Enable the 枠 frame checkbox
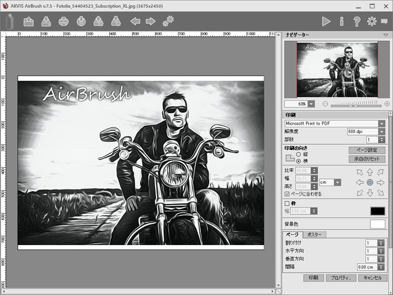This screenshot has height=295, width=393. click(x=287, y=204)
